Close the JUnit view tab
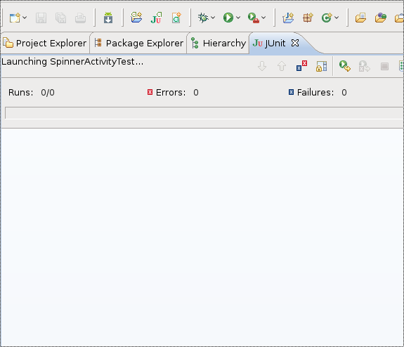This screenshot has height=347, width=404. pyautogui.click(x=295, y=43)
